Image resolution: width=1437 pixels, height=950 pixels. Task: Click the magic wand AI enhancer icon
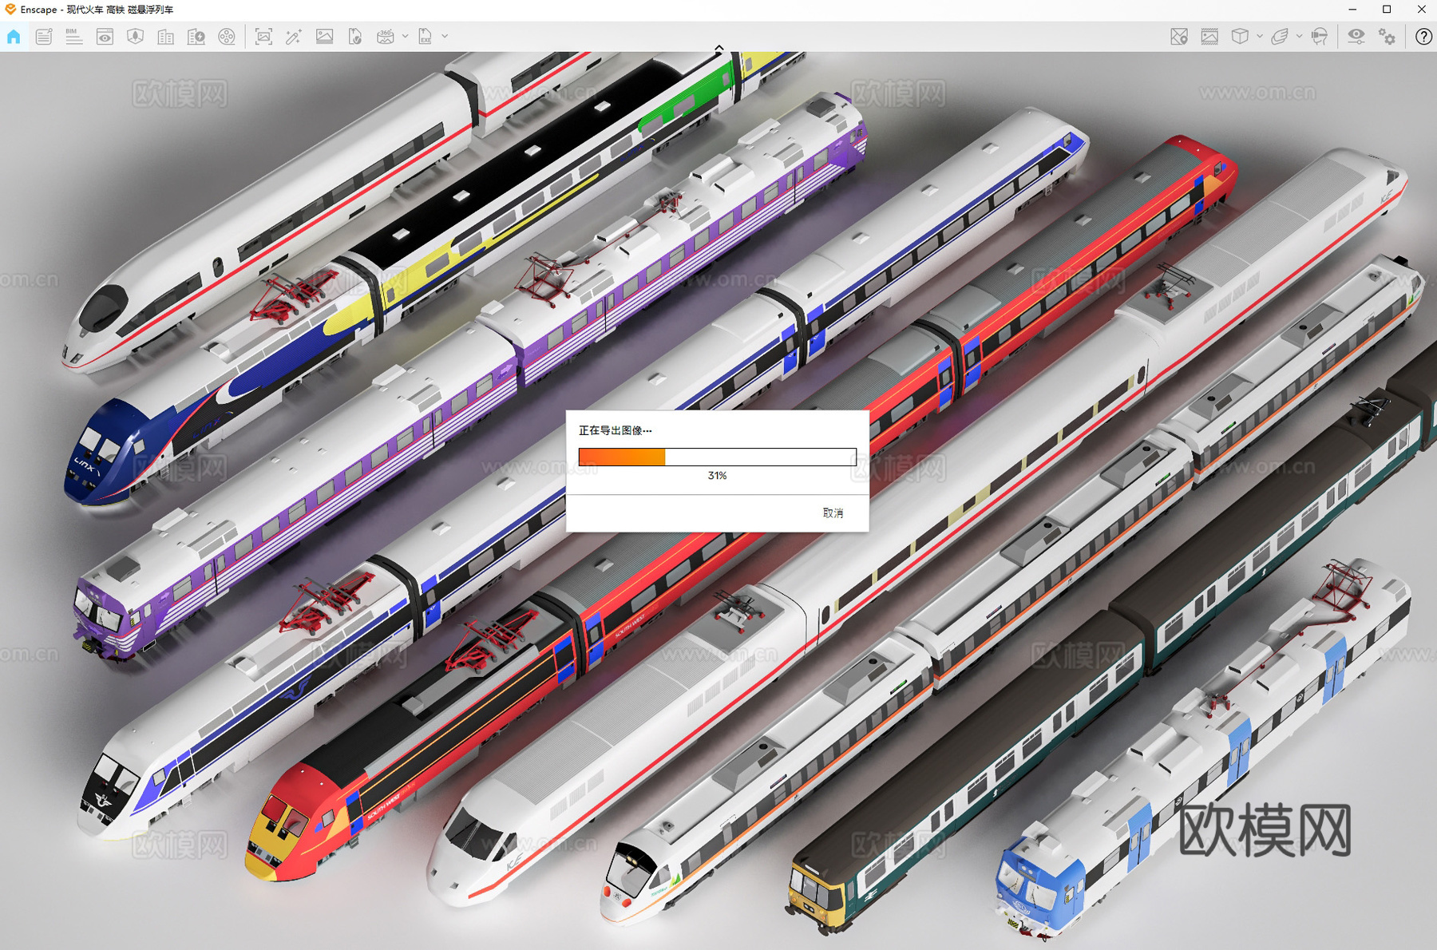tap(294, 37)
